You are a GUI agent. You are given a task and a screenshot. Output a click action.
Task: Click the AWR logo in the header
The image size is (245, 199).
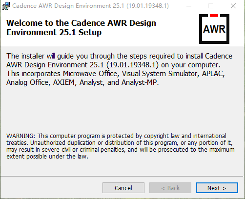click(214, 29)
